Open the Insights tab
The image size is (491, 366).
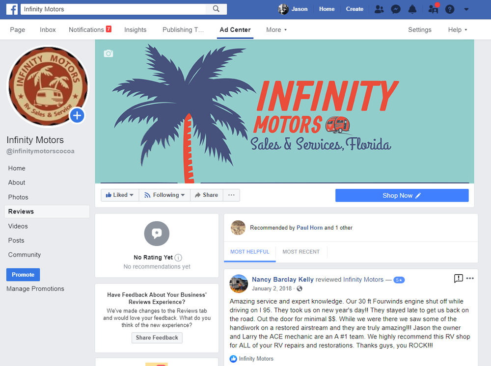pyautogui.click(x=136, y=30)
